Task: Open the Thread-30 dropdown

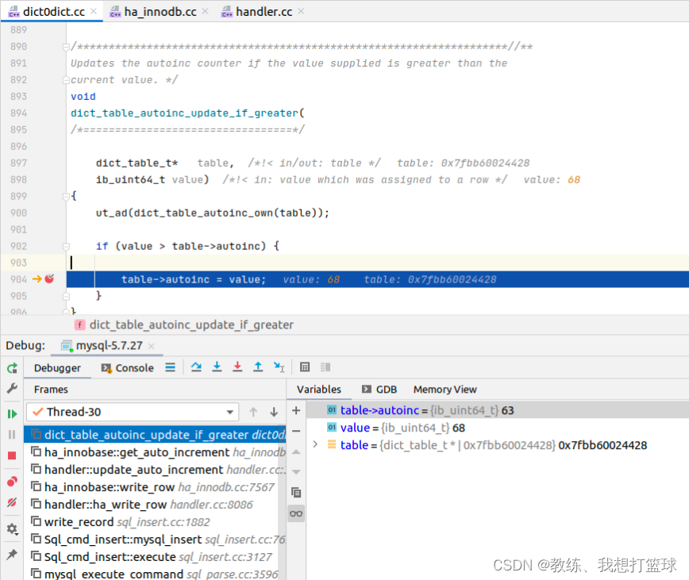Action: pos(133,413)
